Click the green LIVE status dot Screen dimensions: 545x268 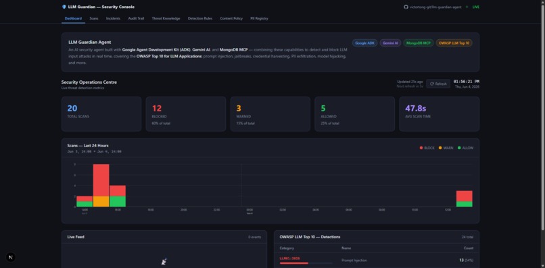coord(467,7)
